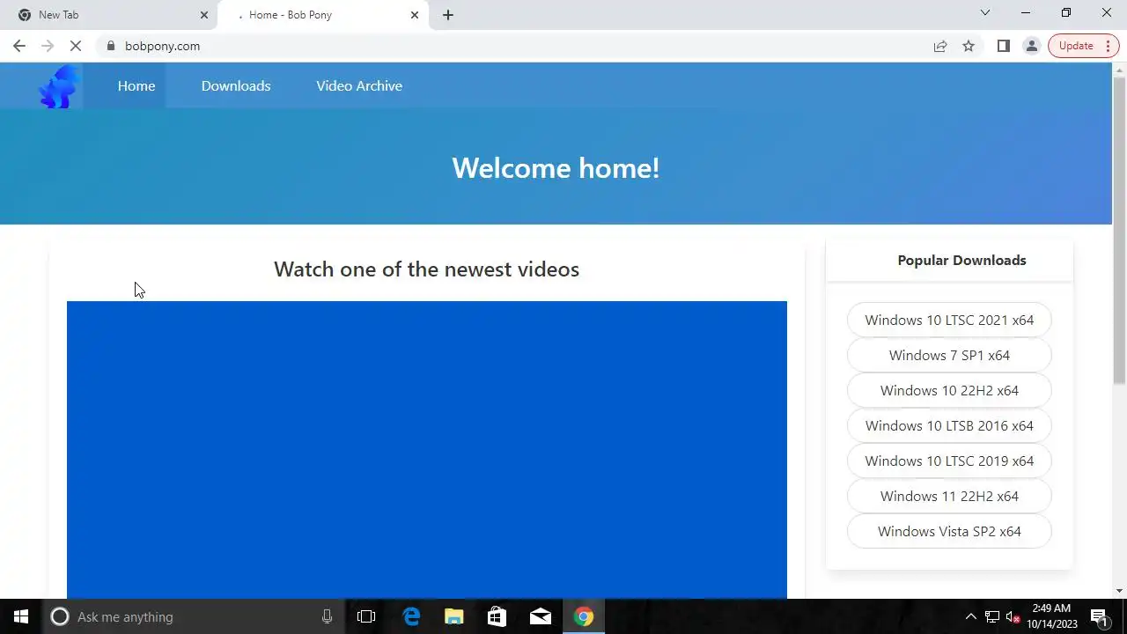Open Windows 7 SP1 x64 download
Image resolution: width=1127 pixels, height=634 pixels.
(x=949, y=356)
